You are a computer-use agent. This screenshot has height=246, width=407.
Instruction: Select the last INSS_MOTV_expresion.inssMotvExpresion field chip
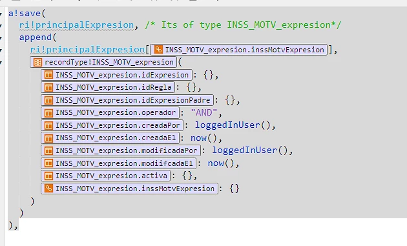point(129,189)
